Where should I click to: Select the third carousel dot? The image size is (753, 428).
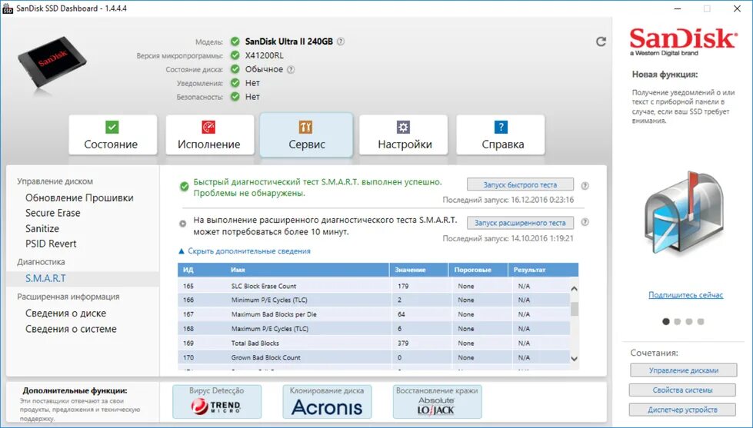pos(689,321)
